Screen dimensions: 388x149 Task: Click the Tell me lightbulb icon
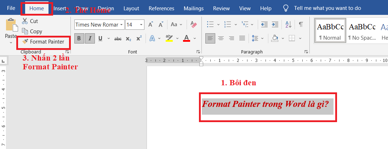[286, 8]
